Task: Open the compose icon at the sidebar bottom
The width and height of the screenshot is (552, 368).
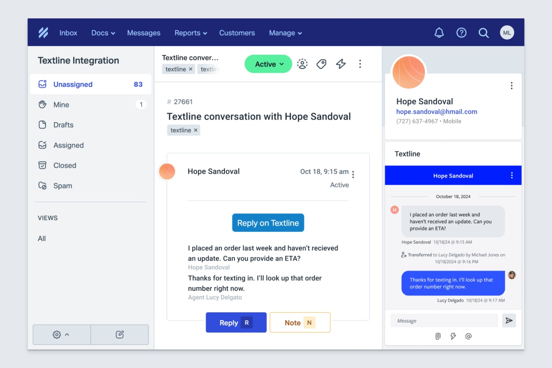Action: pos(120,334)
